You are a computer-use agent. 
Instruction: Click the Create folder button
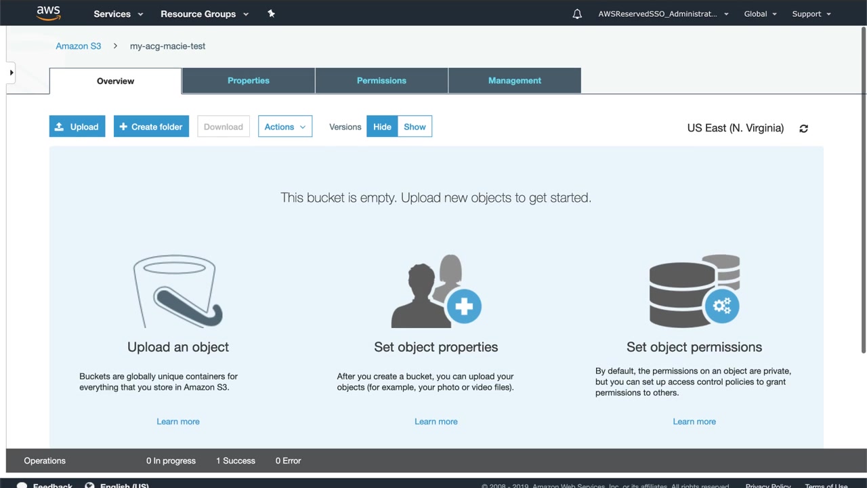click(x=151, y=127)
